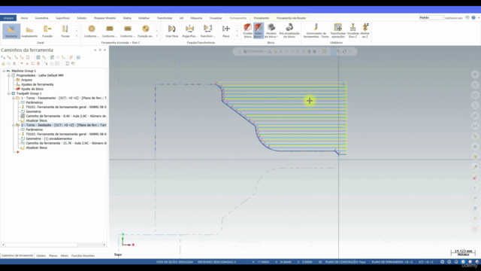The height and width of the screenshot is (271, 481).
Task: Select the Desbaste roughing toolpath
Action: [x=11, y=31]
